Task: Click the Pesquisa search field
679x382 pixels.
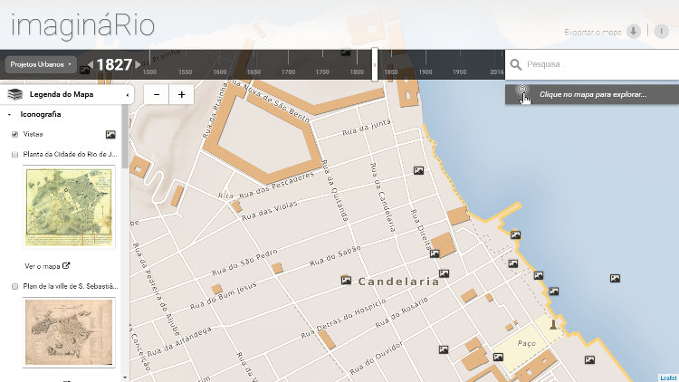Action: click(598, 64)
